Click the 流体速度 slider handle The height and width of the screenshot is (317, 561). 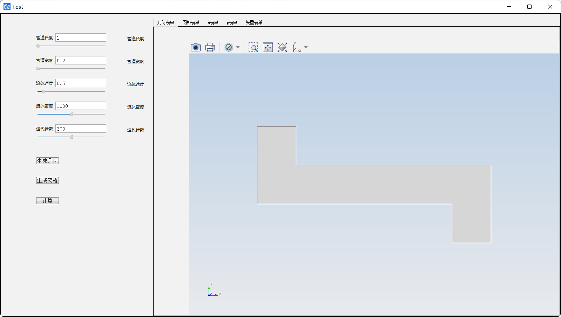(43, 91)
